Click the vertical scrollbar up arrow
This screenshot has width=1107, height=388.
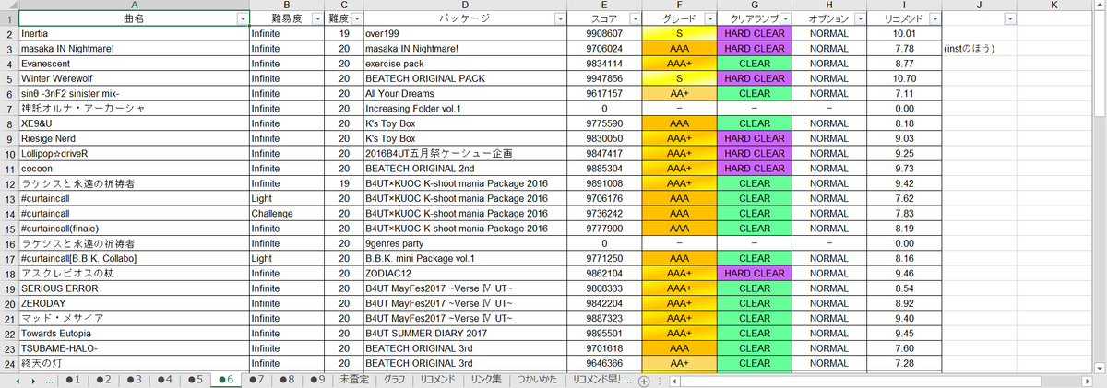(x=1100, y=6)
